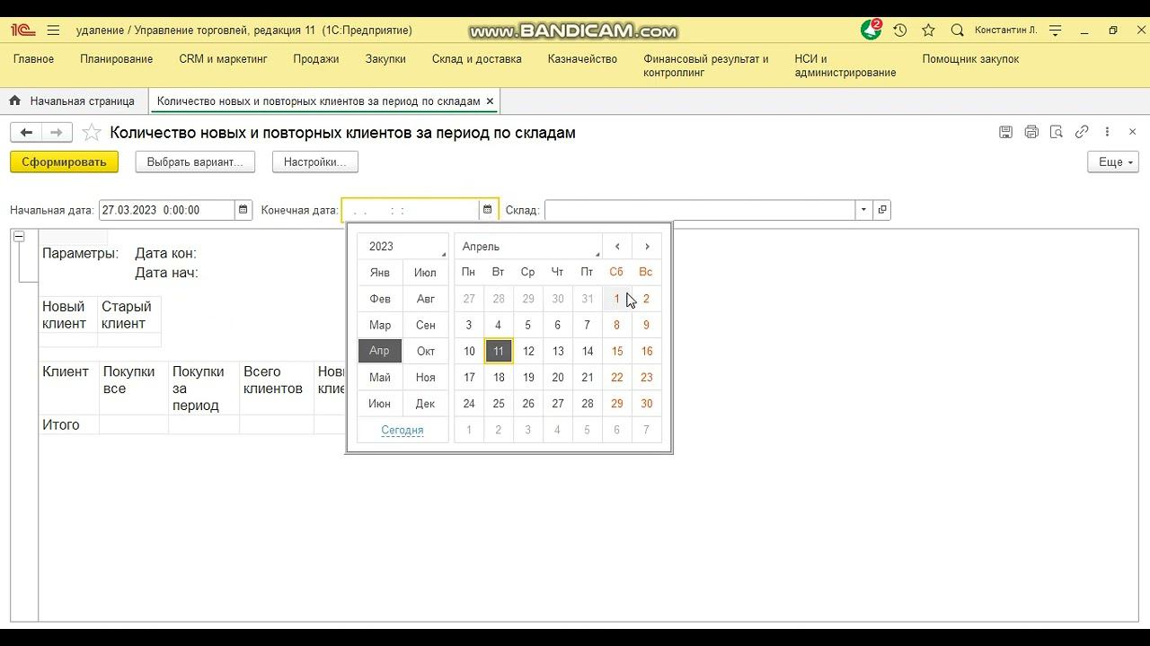
Task: Open Настройки... button
Action: click(315, 162)
